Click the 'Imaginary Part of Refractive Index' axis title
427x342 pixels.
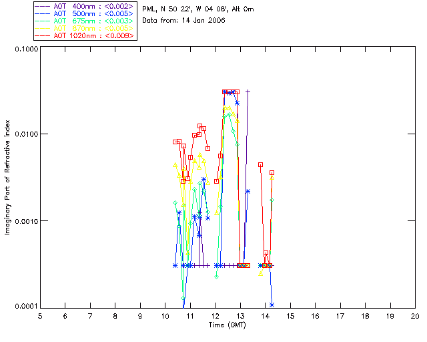(7, 177)
